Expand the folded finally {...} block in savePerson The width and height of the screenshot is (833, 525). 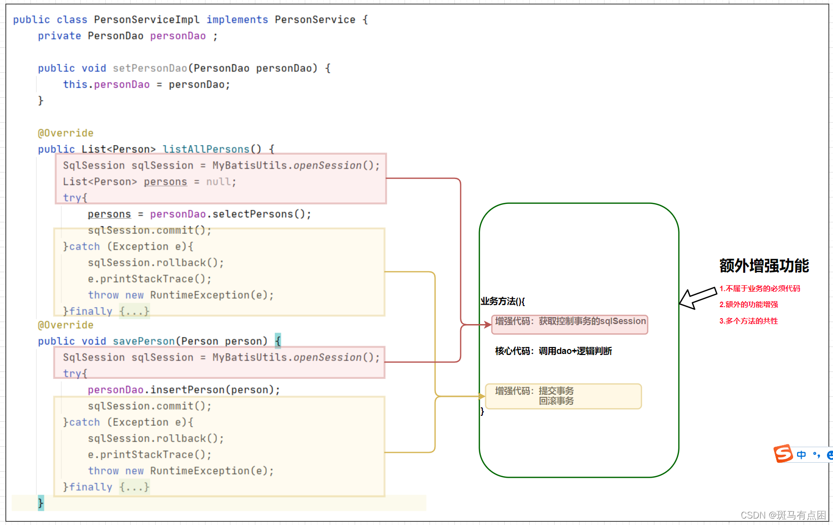tap(134, 487)
